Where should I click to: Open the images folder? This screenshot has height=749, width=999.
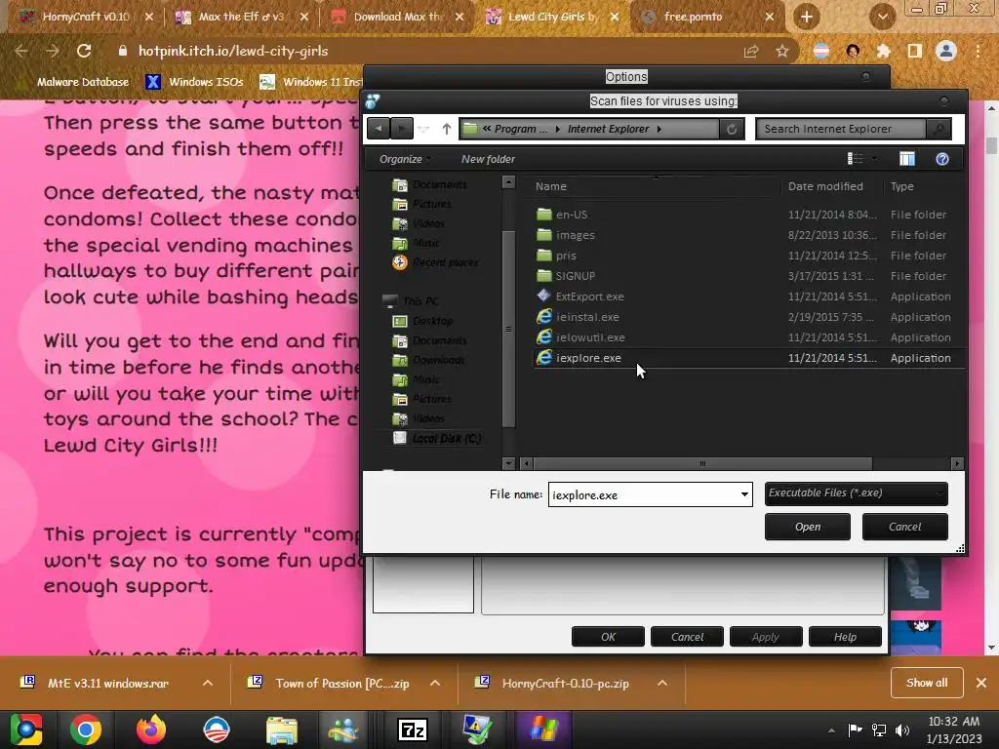click(749, 235)
